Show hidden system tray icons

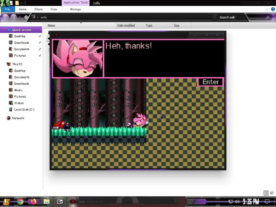[x=224, y=202]
